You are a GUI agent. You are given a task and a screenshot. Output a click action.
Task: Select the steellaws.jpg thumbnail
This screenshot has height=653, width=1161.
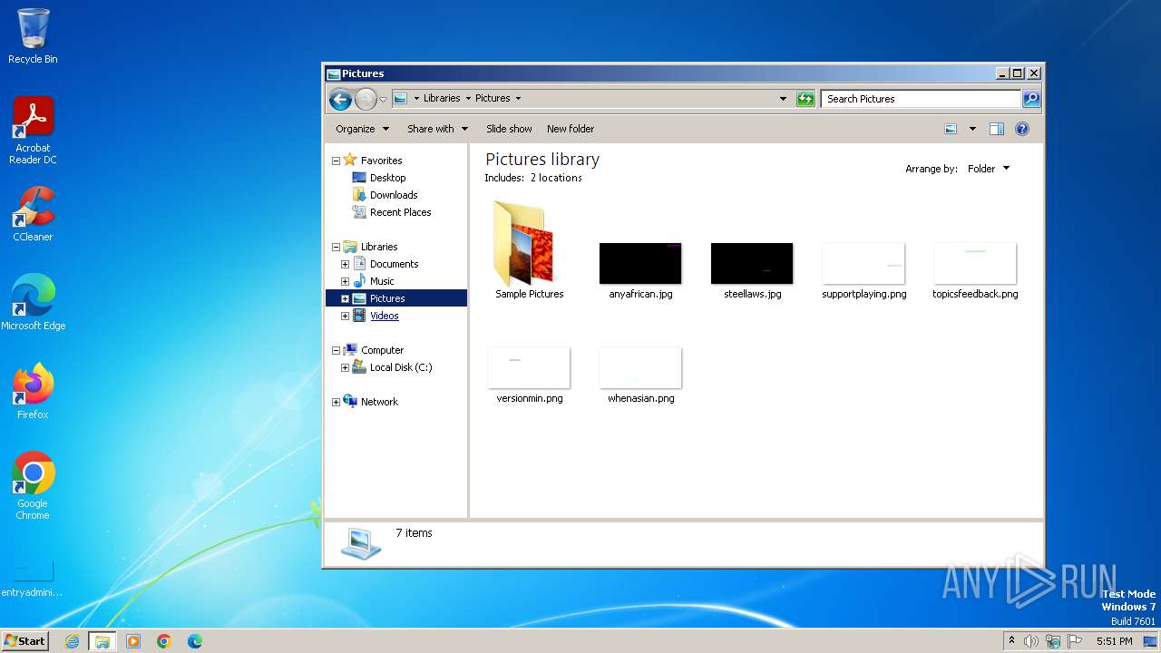[752, 263]
